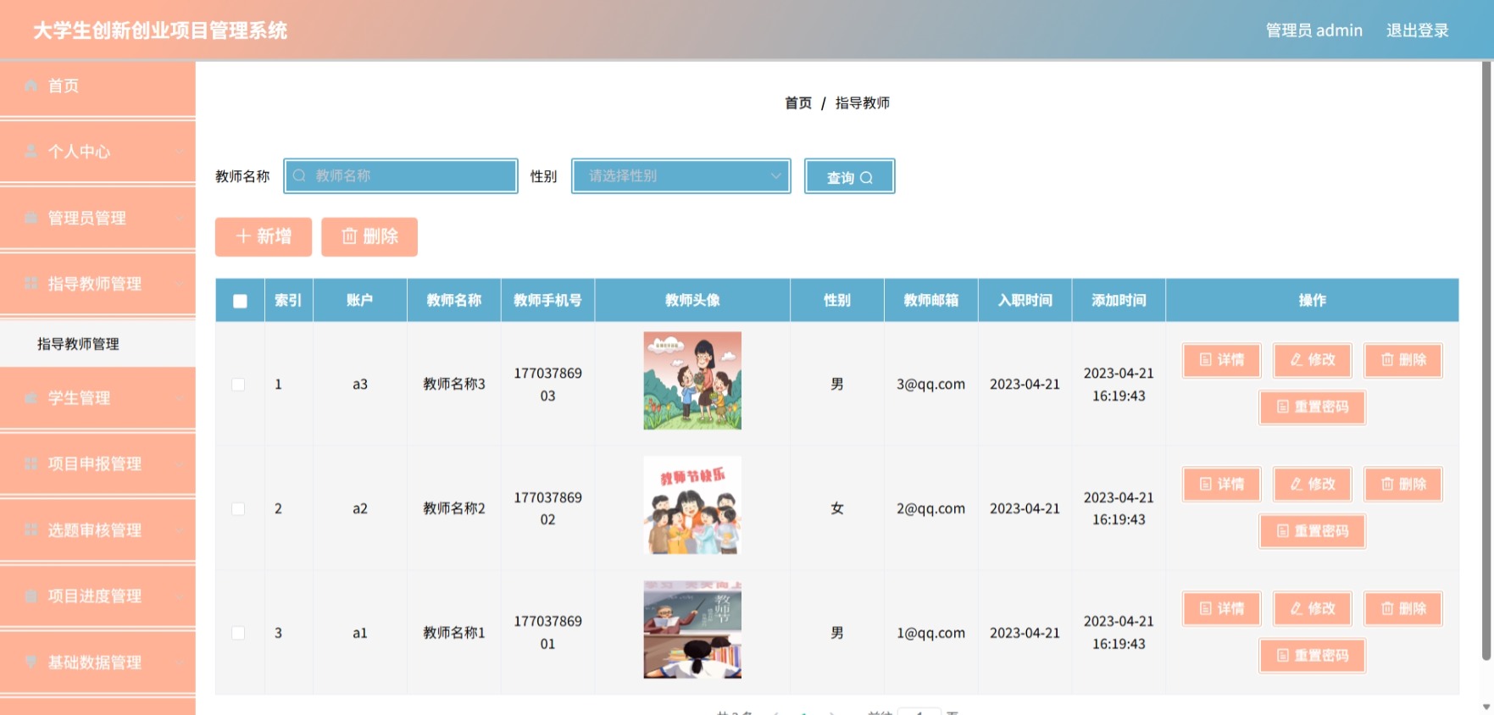Open 学生管理 menu item
The width and height of the screenshot is (1494, 715).
pyautogui.click(x=97, y=398)
